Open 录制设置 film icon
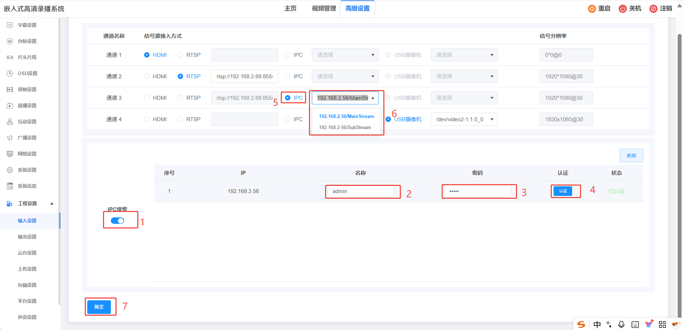Viewport: 683px width, 330px height. tap(10, 89)
